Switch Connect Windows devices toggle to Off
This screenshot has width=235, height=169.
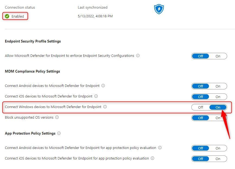point(201,107)
